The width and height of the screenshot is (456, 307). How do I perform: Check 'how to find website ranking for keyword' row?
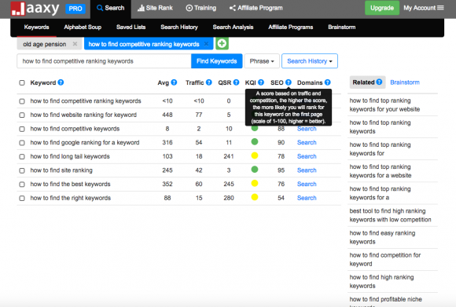pos(22,115)
